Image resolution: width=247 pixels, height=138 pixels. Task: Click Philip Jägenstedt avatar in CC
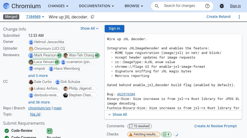66,89
